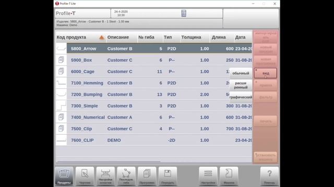Viewport: 334px width, 187px height.
Task: Select the 7100_Hemming product code
Action: pos(87,83)
